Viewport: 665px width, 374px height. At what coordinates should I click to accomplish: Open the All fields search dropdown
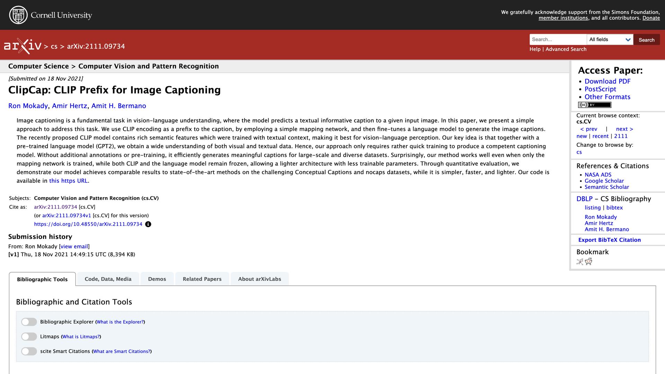tap(610, 39)
